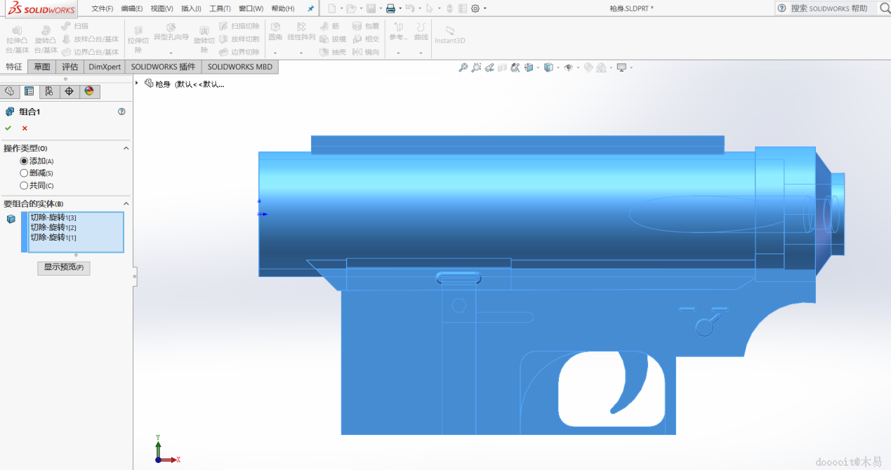Switch to the FeatureManager design tree tab
891x470 pixels.
pyautogui.click(x=9, y=91)
